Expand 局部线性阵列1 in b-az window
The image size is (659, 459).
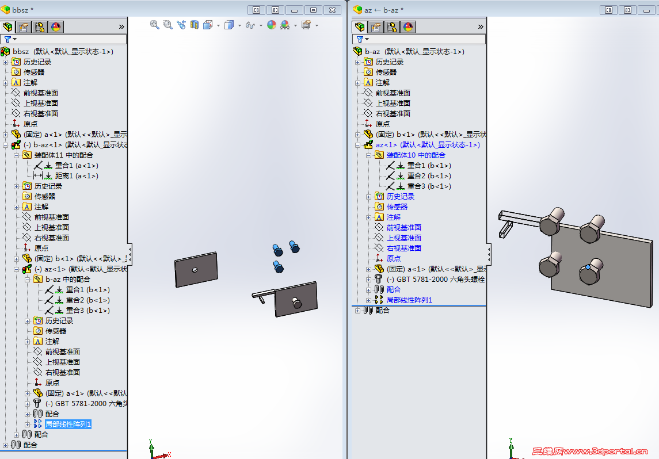point(368,300)
